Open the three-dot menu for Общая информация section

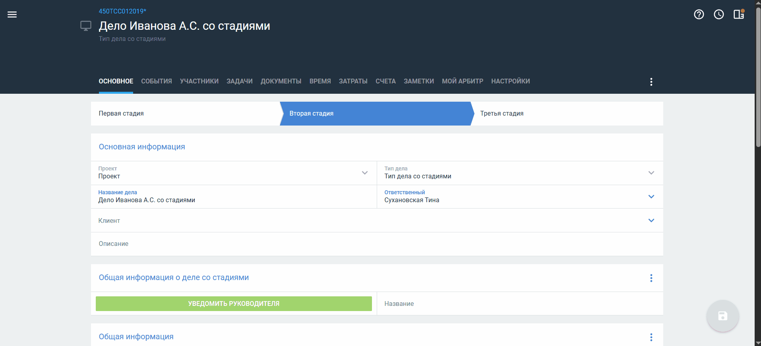point(651,337)
